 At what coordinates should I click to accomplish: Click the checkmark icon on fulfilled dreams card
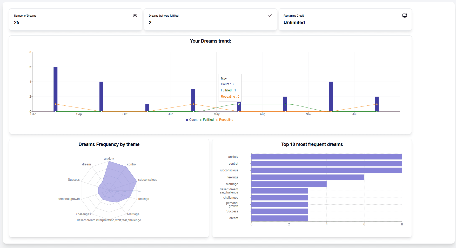[x=270, y=16]
